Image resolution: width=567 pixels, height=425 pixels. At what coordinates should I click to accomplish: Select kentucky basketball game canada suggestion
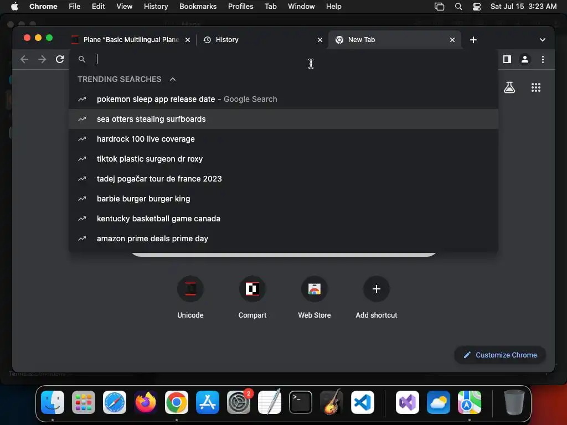(x=283, y=218)
